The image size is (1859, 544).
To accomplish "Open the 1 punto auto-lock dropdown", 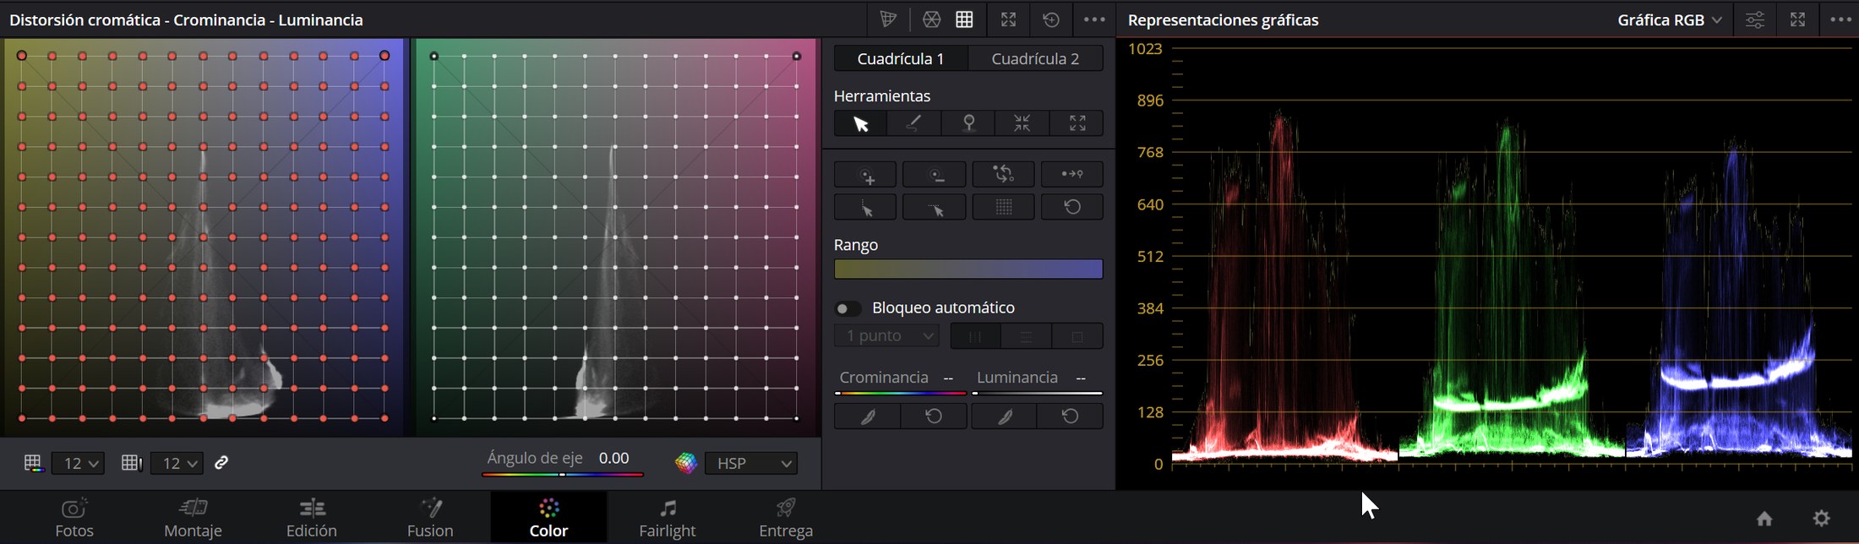I will coord(886,336).
